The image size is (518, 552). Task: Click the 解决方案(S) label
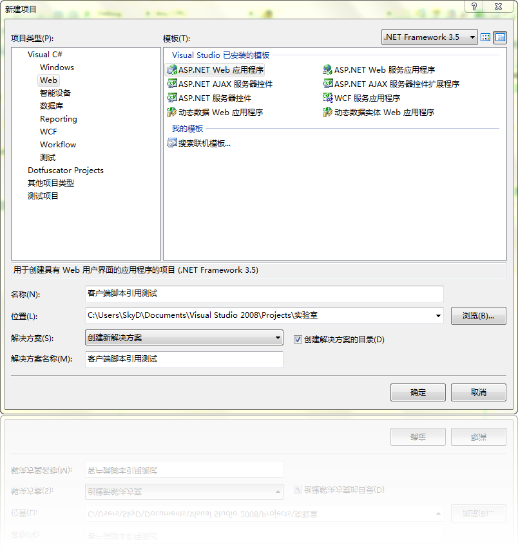(x=32, y=338)
